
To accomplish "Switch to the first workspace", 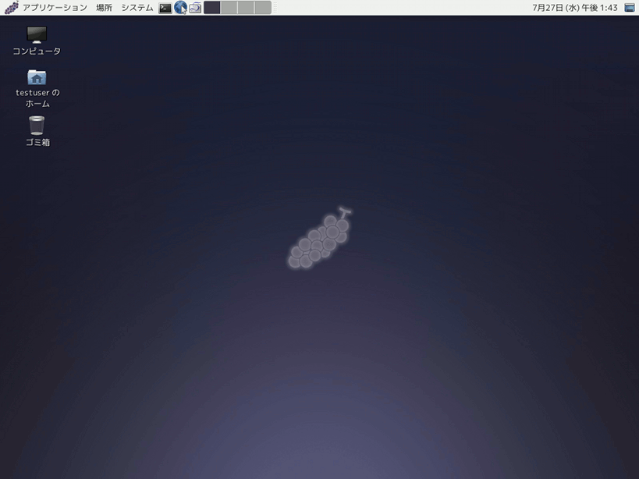I will tap(212, 7).
